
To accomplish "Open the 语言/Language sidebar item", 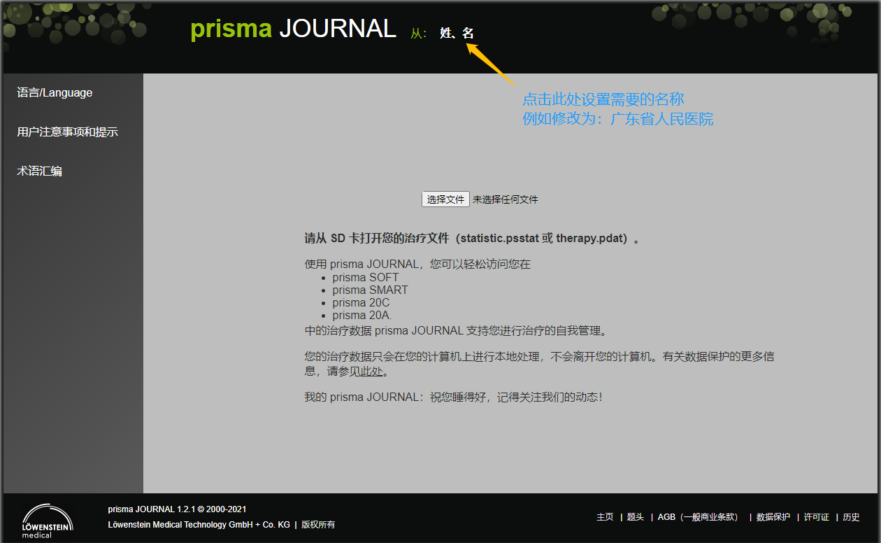I will (x=55, y=93).
